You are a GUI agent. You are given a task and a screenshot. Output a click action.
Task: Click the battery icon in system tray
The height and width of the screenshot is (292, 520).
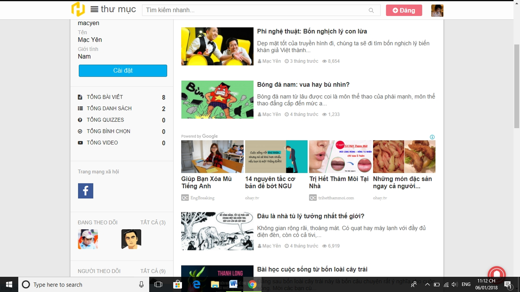[437, 284]
